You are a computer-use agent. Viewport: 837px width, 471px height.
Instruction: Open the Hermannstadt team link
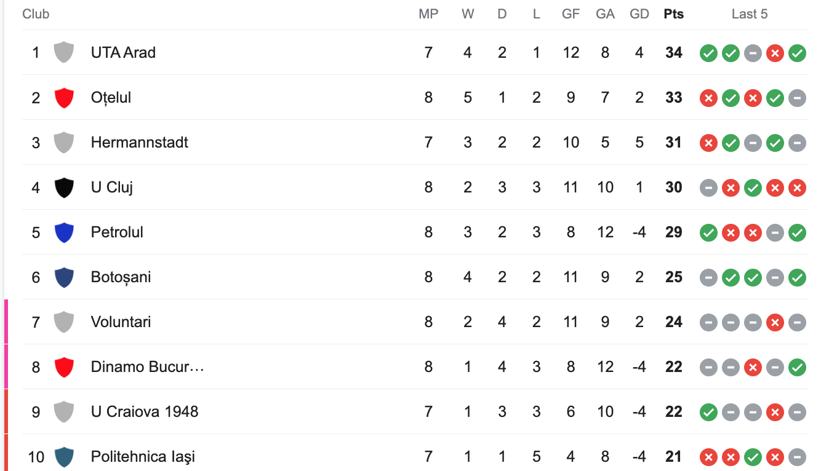(139, 143)
